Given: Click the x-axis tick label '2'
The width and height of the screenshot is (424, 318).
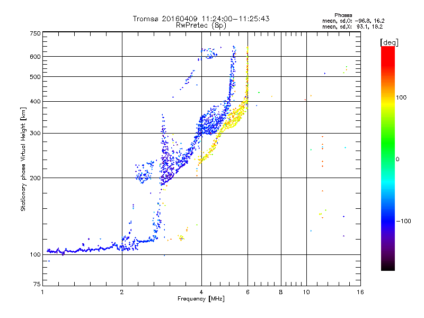Looking at the screenshot, I should pos(122,292).
